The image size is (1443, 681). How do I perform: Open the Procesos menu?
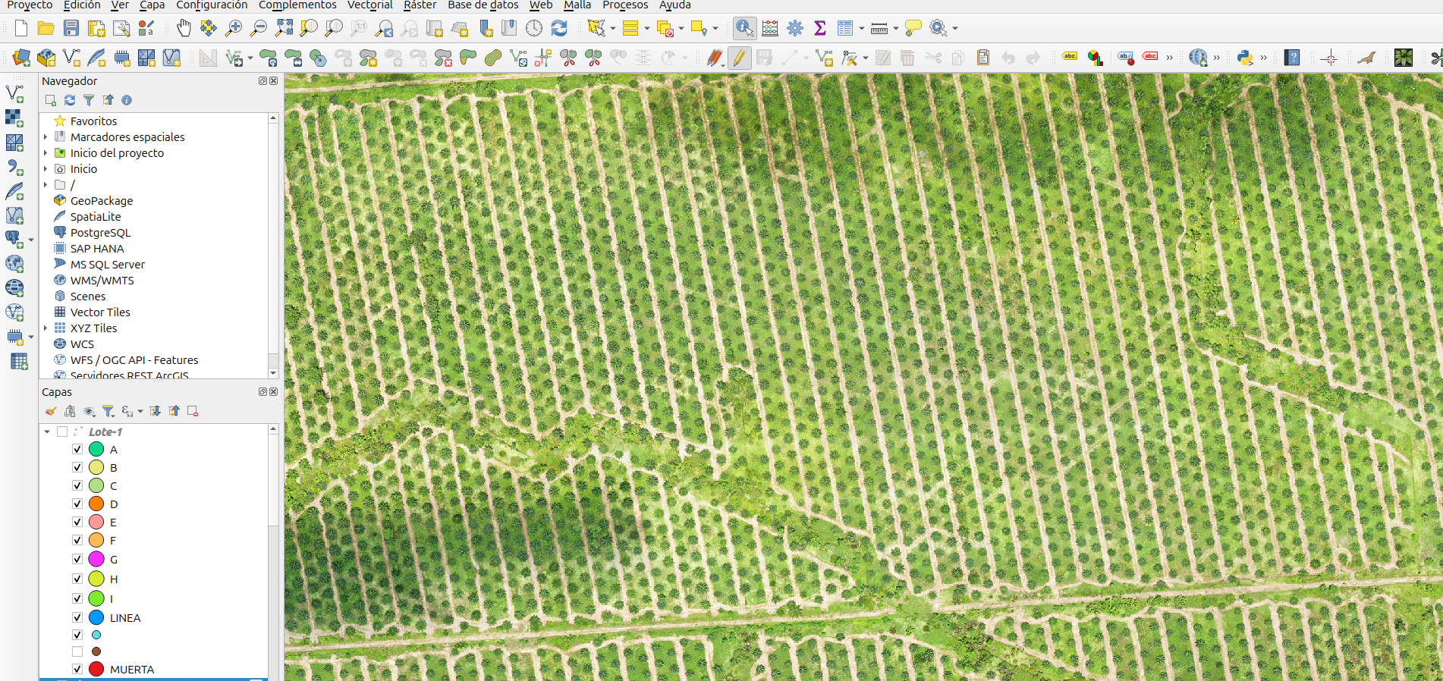pos(625,5)
